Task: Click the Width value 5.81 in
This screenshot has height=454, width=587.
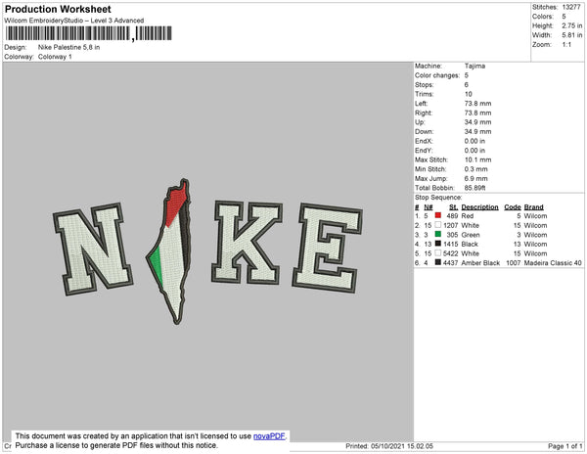Action: point(572,35)
